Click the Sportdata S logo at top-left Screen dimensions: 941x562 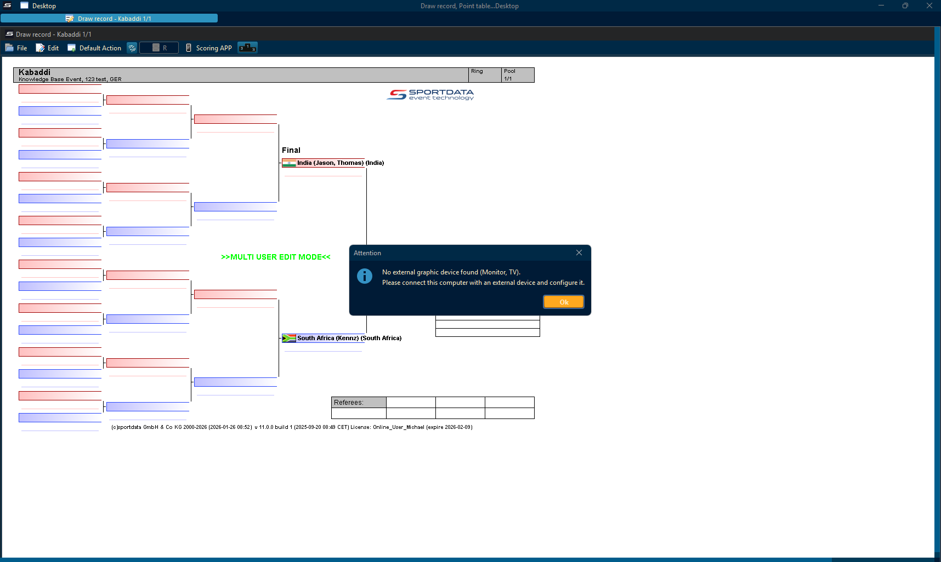[8, 5]
